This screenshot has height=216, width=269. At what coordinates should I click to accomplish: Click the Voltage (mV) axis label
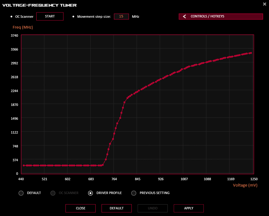coord(245,185)
